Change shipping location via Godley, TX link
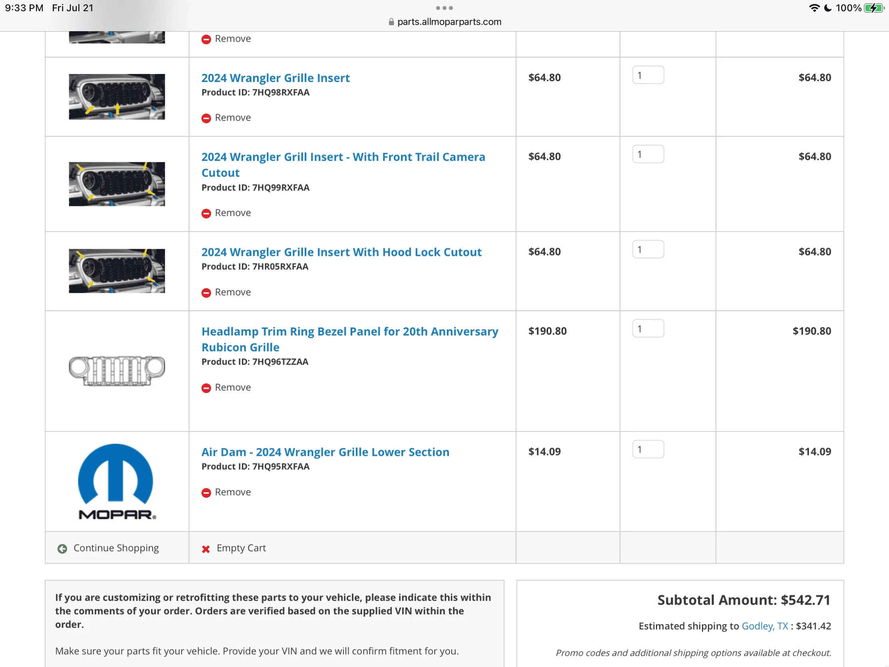 pos(764,626)
